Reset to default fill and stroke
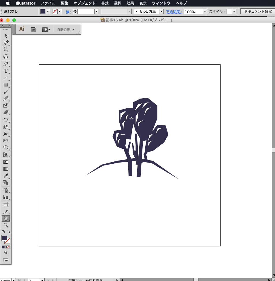 point(3,232)
